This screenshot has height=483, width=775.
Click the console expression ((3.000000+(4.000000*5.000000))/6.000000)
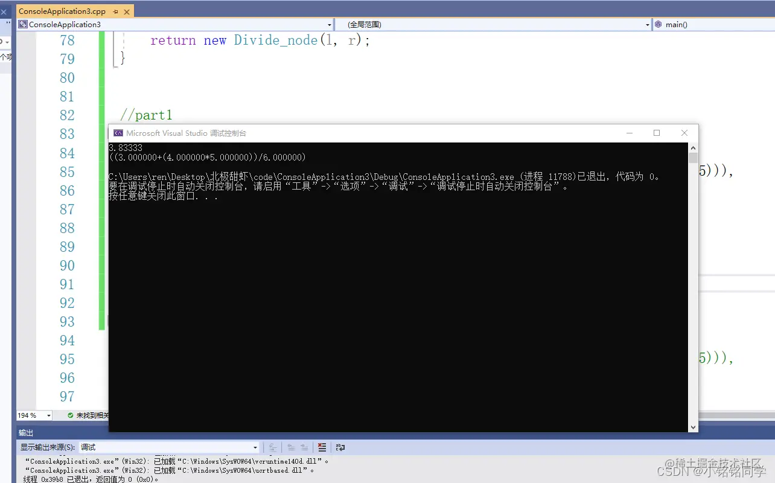pyautogui.click(x=207, y=157)
